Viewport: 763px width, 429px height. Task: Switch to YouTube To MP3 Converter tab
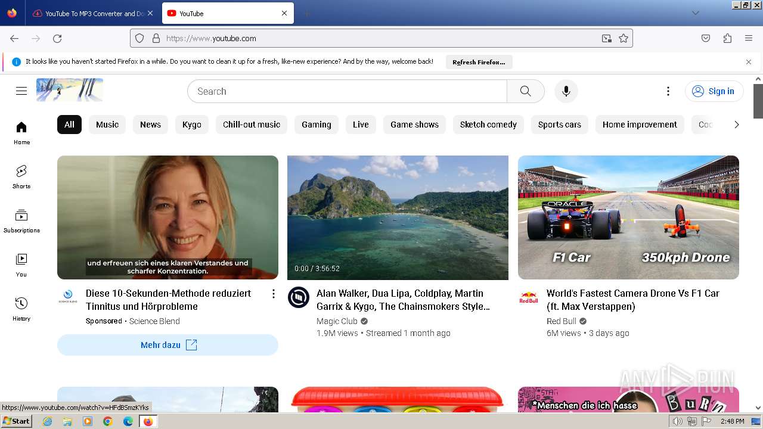point(92,13)
